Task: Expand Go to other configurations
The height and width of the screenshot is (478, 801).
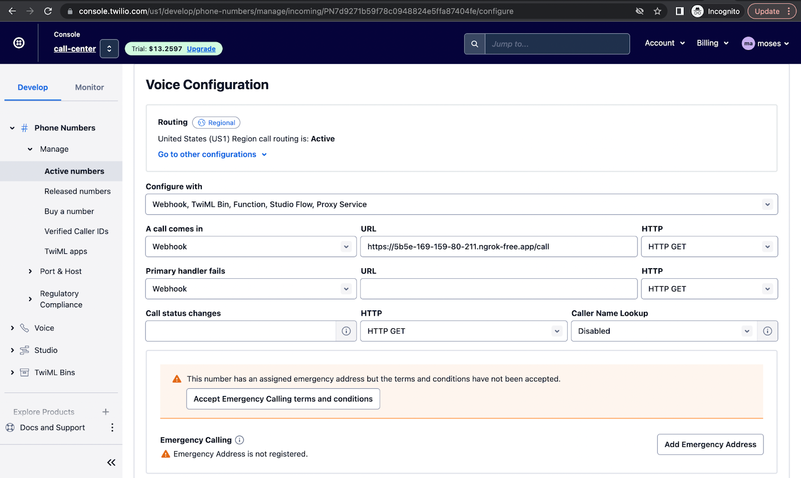Action: click(x=212, y=154)
